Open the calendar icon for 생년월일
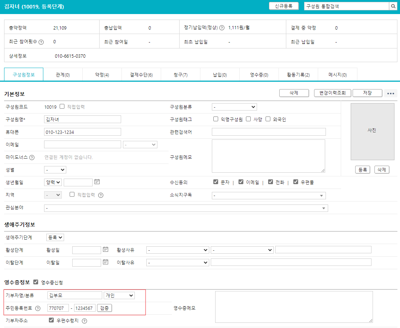The height and width of the screenshot is (328, 400). coord(97,182)
